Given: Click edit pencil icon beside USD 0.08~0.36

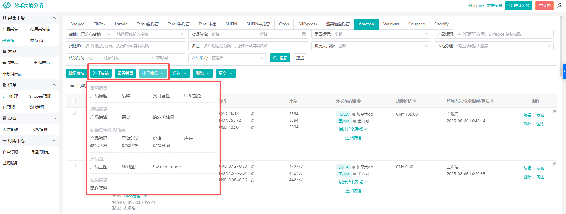Looking at the screenshot, I should [x=253, y=180].
